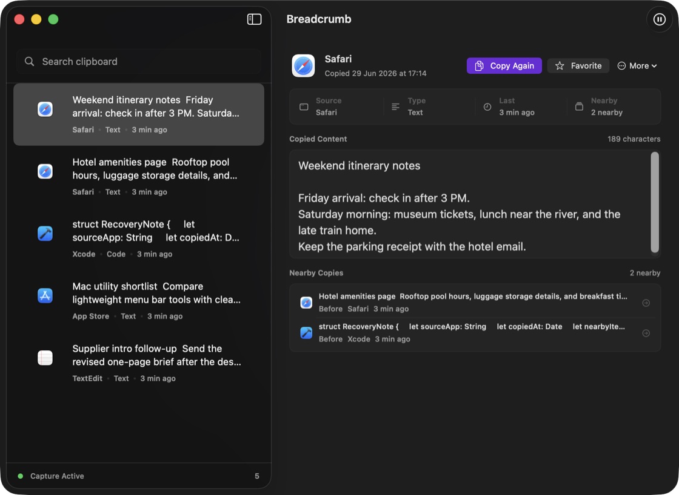Click the search magnifier icon
Screen dimensions: 679x495
coord(30,61)
